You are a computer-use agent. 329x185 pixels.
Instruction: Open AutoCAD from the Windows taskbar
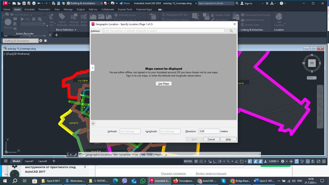160,181
